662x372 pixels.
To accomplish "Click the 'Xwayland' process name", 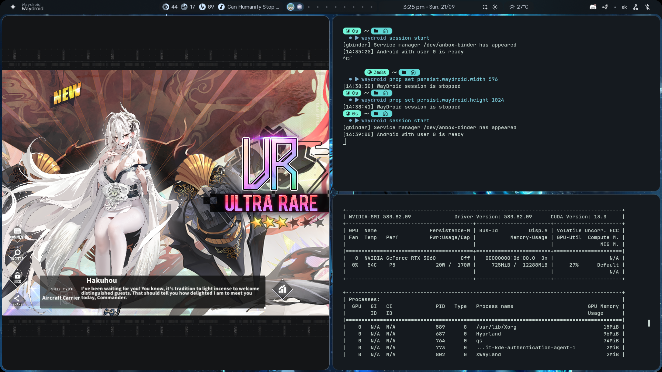I will (488, 354).
